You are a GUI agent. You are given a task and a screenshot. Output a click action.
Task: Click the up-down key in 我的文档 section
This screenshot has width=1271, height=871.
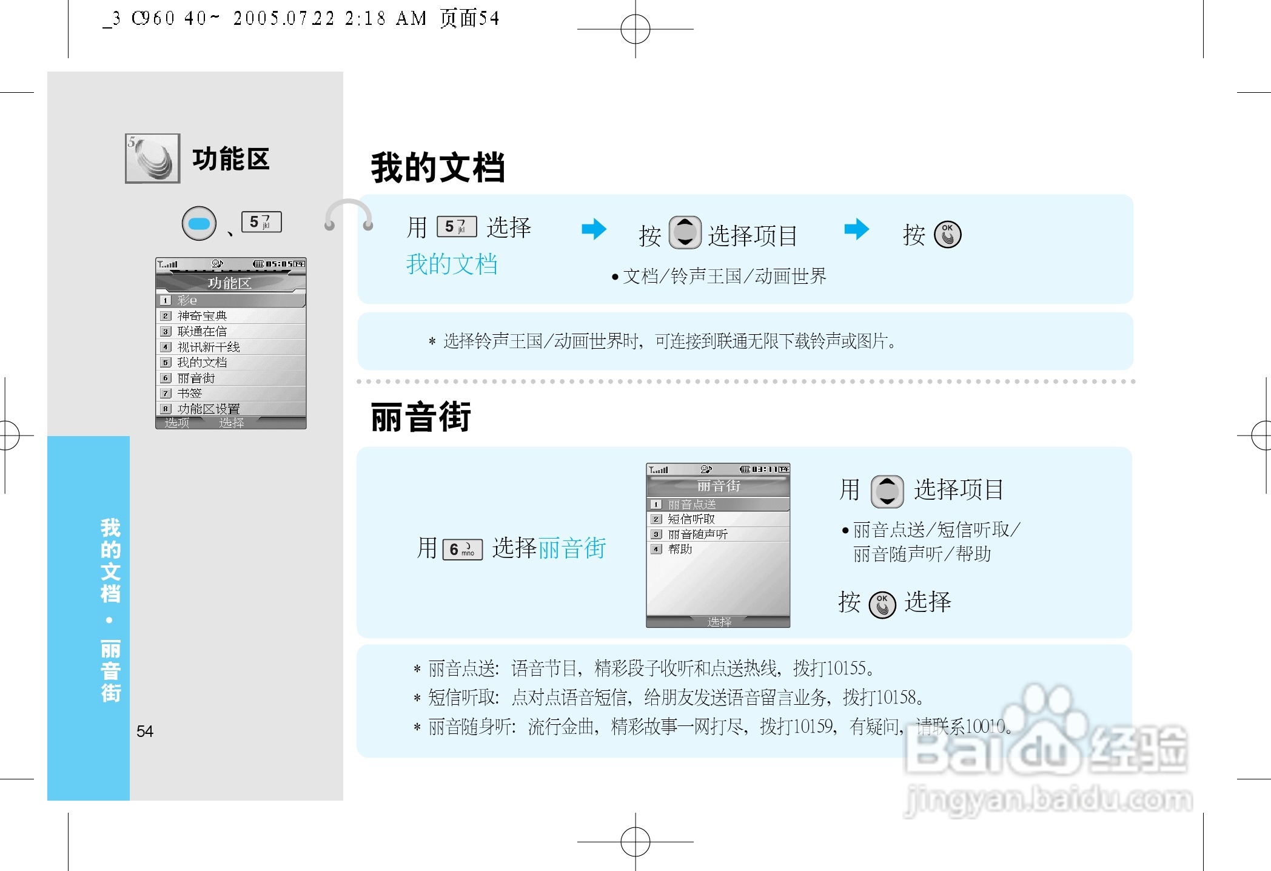point(685,233)
